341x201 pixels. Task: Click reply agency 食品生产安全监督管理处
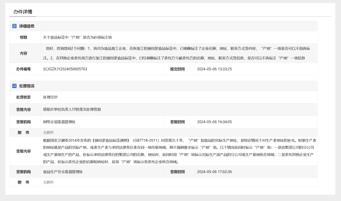[x=63, y=172]
